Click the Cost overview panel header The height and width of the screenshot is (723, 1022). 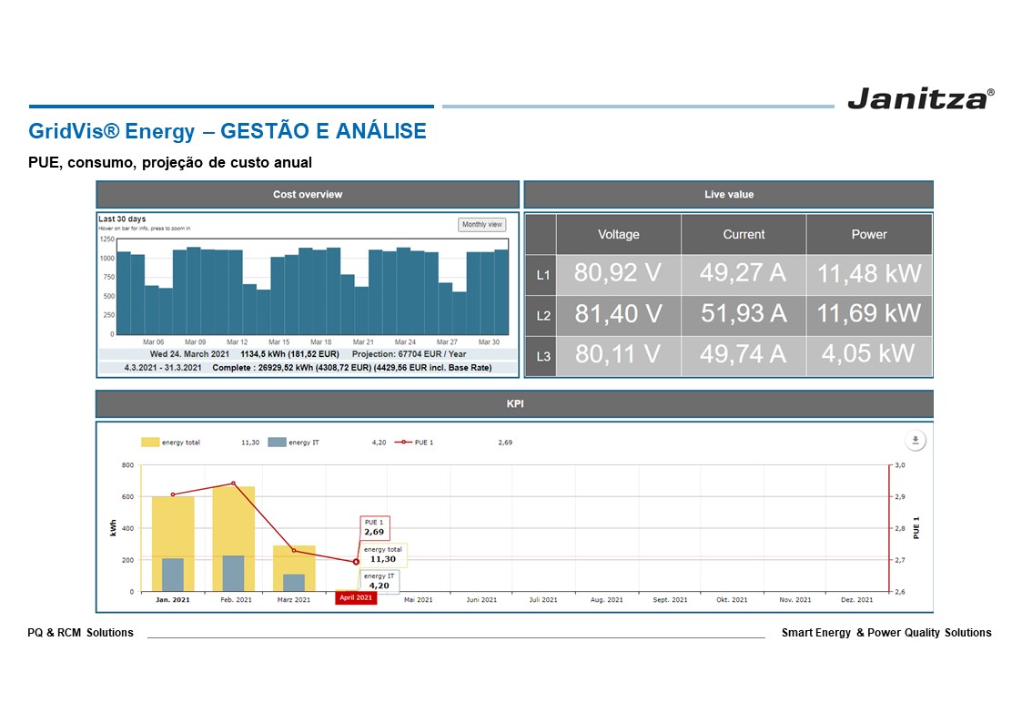308,194
